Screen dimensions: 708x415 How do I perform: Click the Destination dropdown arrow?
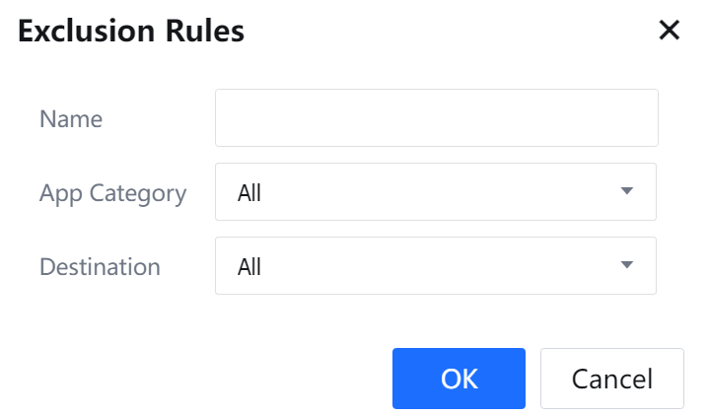(x=626, y=265)
